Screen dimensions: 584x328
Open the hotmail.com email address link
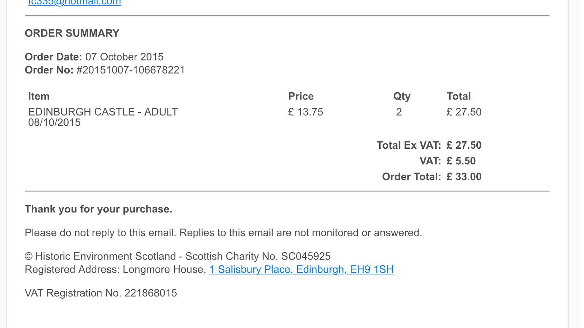click(74, 3)
